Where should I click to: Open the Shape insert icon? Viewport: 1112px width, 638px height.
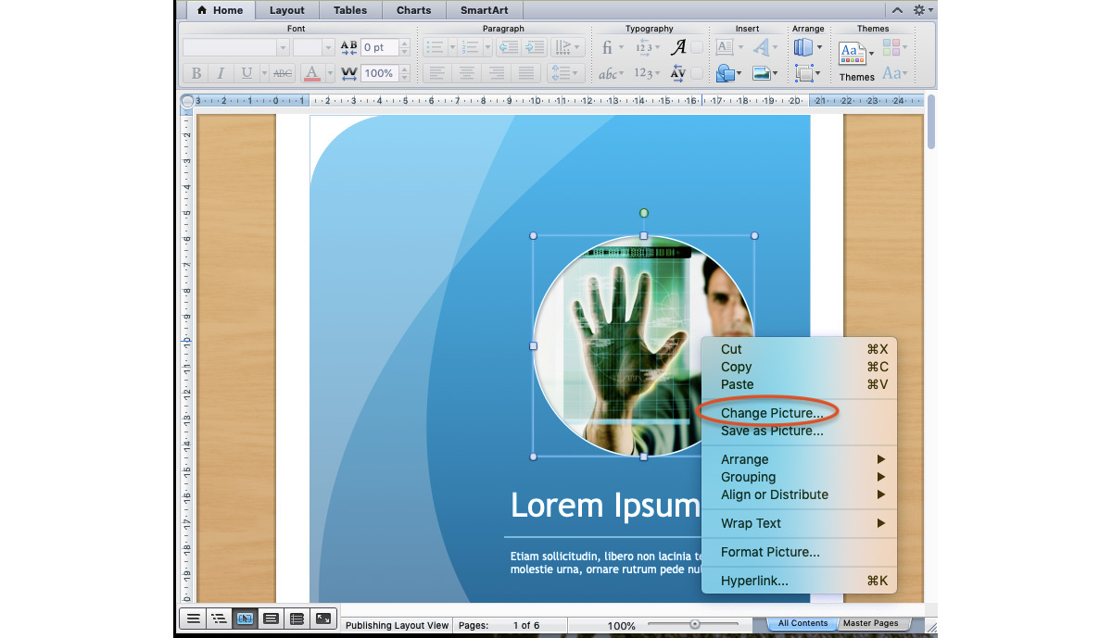coord(726,73)
